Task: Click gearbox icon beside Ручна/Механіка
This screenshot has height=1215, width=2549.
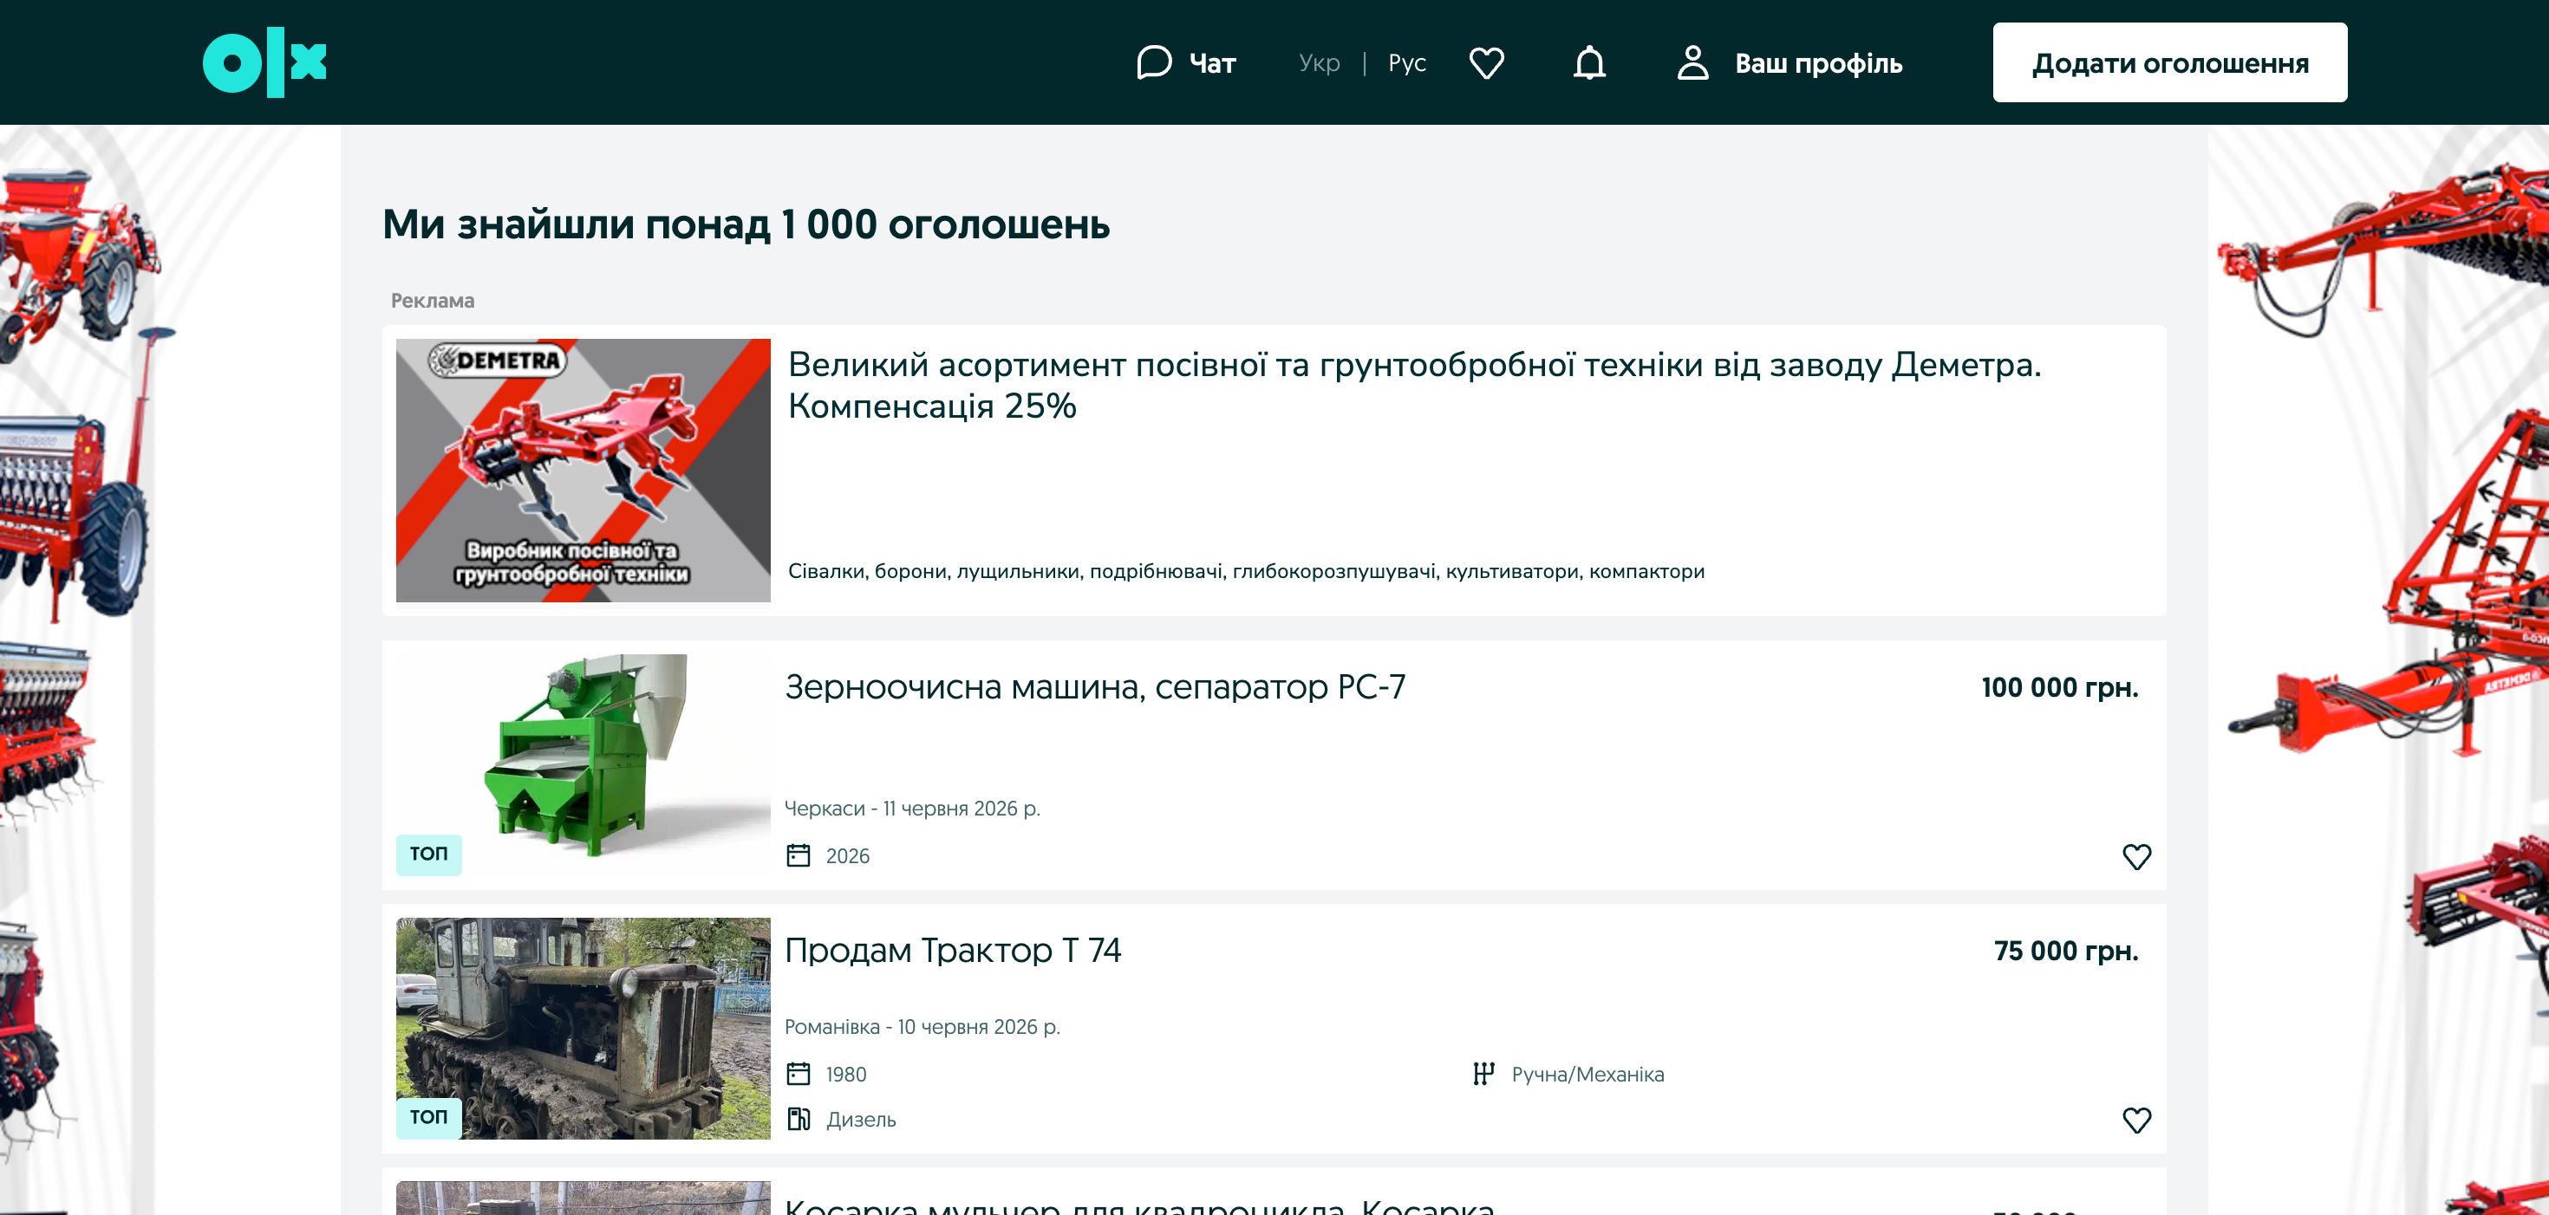Action: (x=1483, y=1074)
